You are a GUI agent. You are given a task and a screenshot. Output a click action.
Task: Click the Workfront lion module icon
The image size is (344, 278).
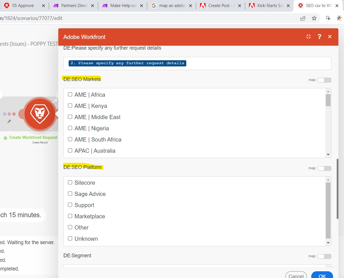(39, 114)
